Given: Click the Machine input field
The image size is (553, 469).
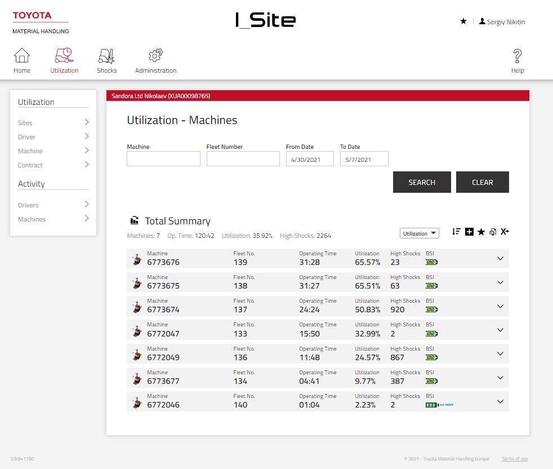Looking at the screenshot, I should 163,158.
